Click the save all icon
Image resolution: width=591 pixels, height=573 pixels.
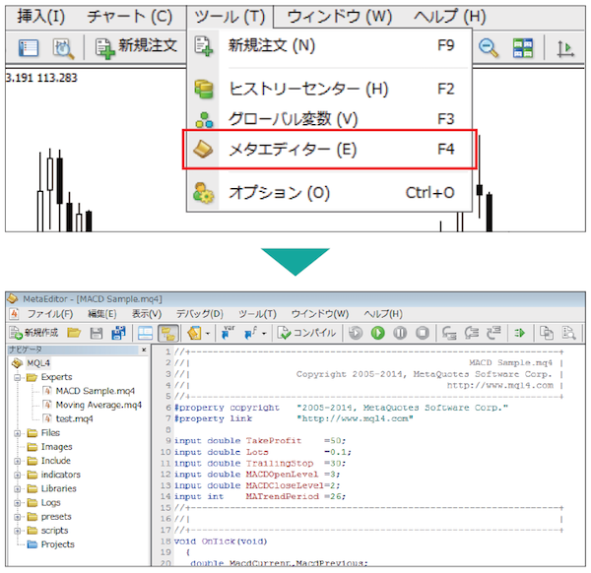(x=119, y=333)
